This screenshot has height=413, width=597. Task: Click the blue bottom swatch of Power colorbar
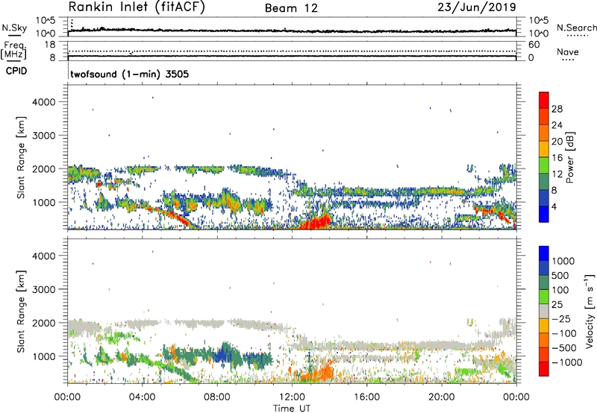point(544,214)
